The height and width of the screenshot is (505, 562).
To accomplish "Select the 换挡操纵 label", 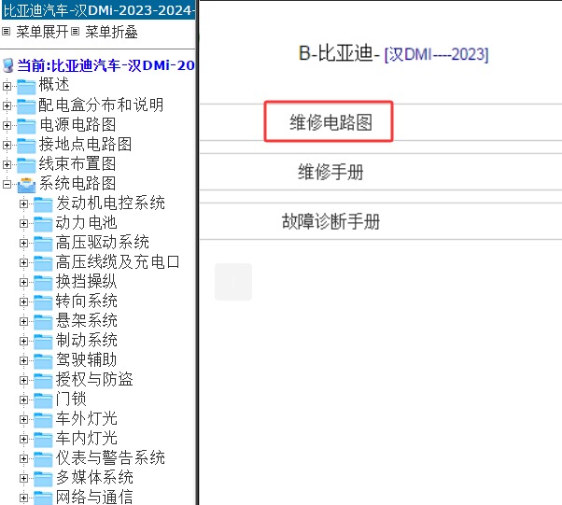I will tap(86, 281).
